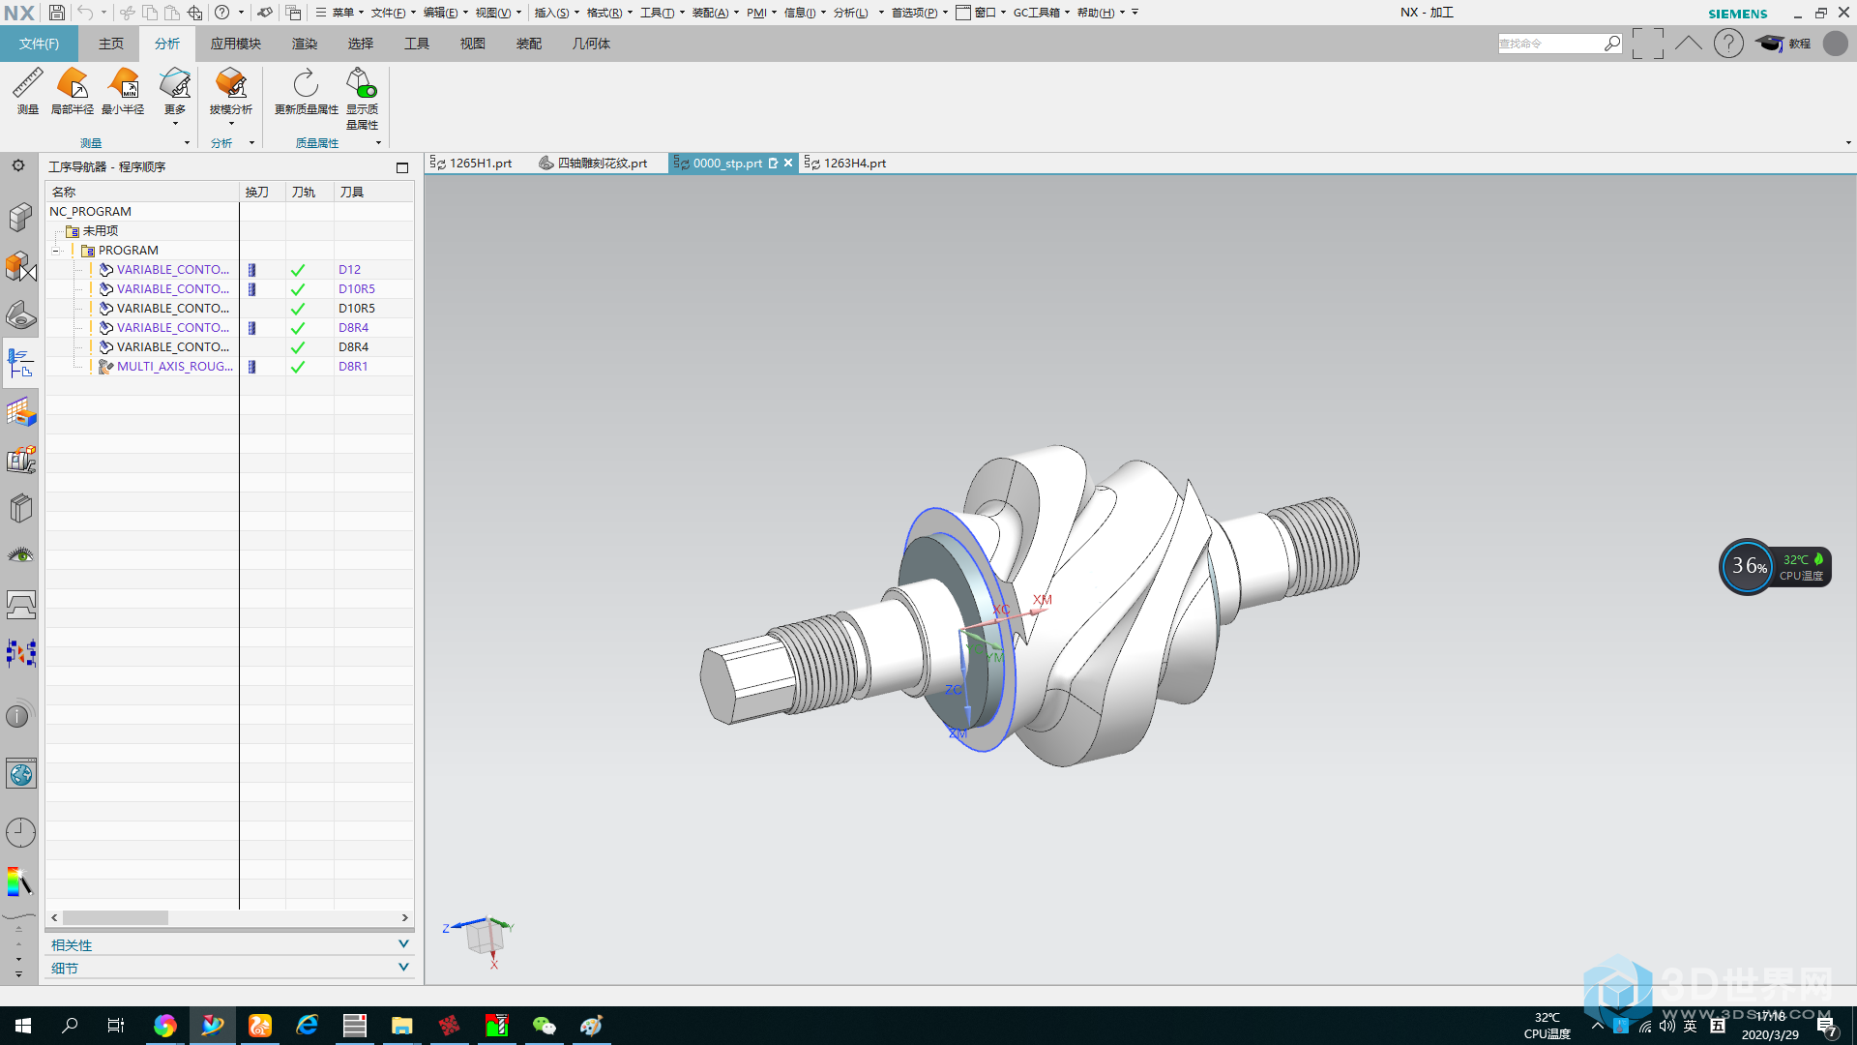Switch to the 主页 (Home) ribbon tab

click(x=111, y=44)
